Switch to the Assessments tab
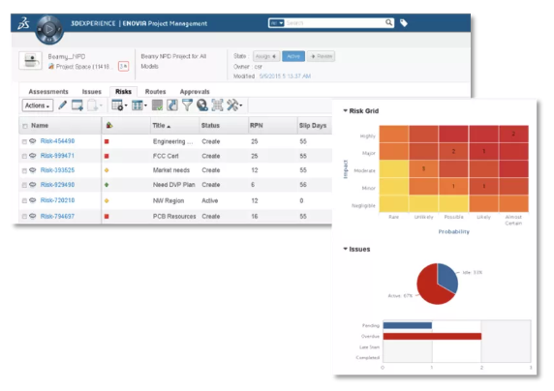 point(48,92)
